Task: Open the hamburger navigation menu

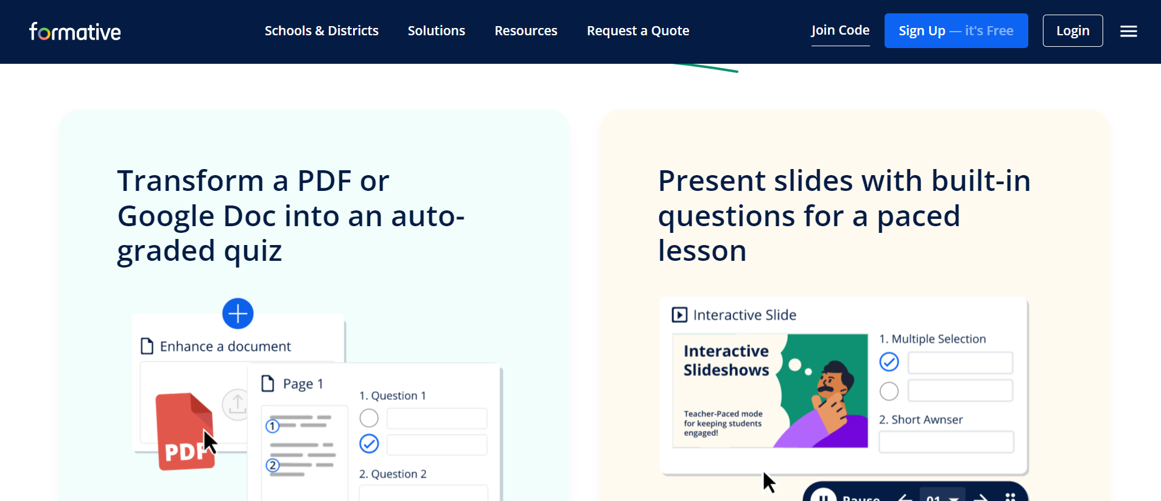Action: [1129, 30]
